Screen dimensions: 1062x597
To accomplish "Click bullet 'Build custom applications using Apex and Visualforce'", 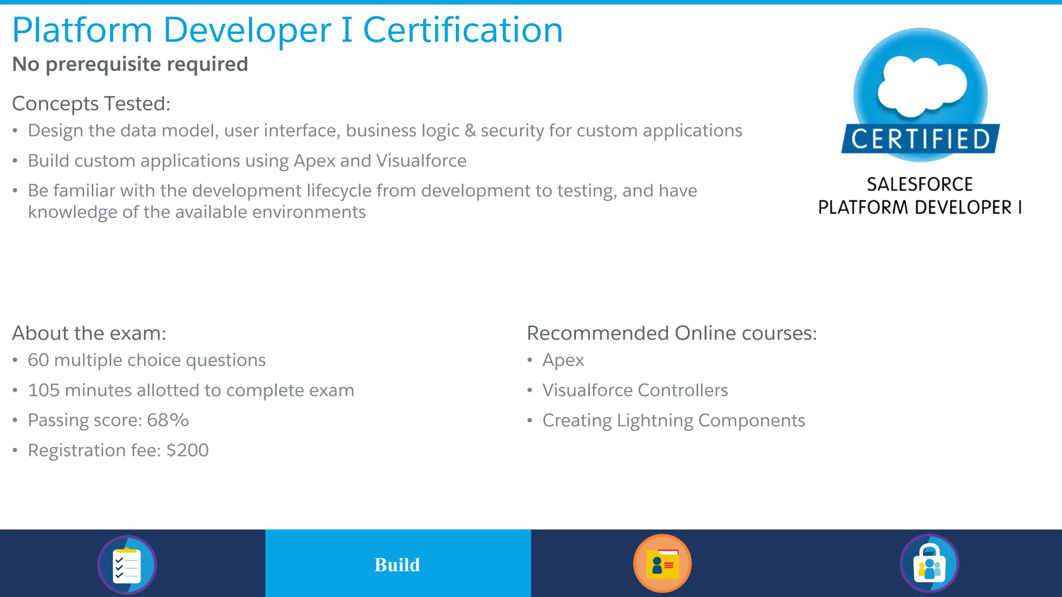I will [247, 161].
